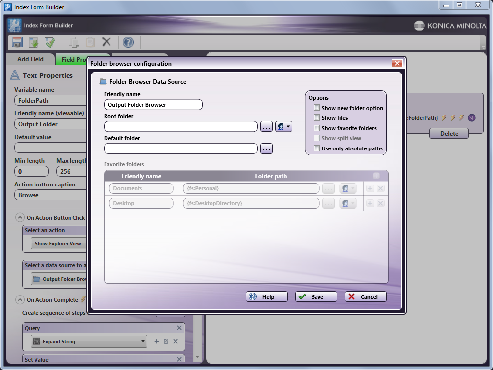Open variable picker dropdown on Desktop row
Image resolution: width=493 pixels, height=370 pixels.
348,203
